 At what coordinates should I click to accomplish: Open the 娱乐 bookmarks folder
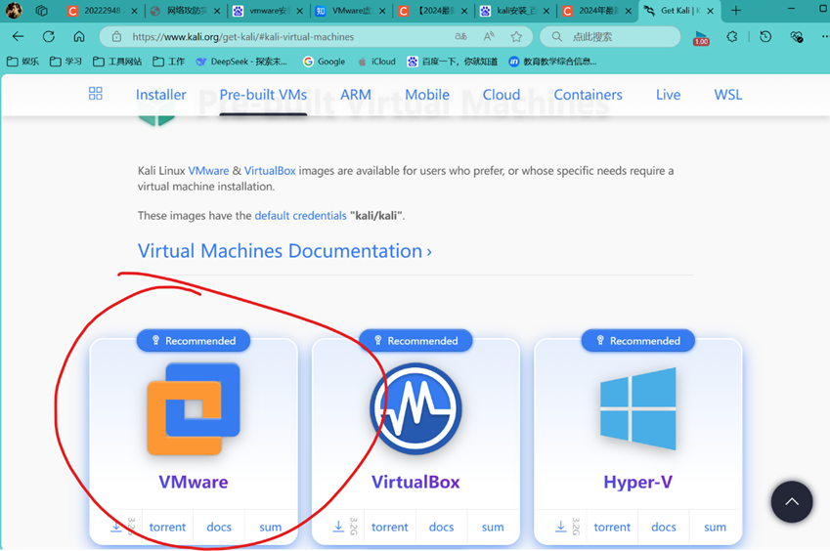(22, 62)
